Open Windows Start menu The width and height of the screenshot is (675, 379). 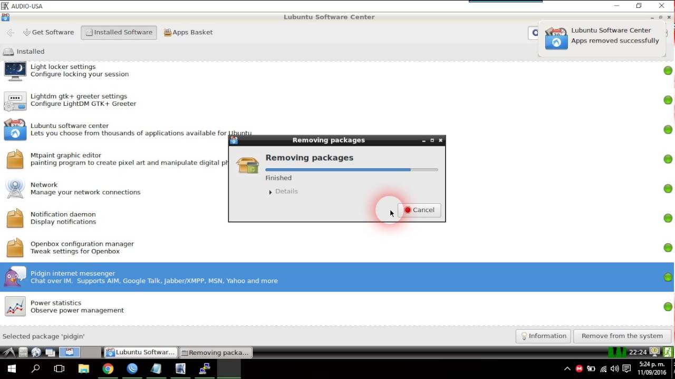pos(12,369)
